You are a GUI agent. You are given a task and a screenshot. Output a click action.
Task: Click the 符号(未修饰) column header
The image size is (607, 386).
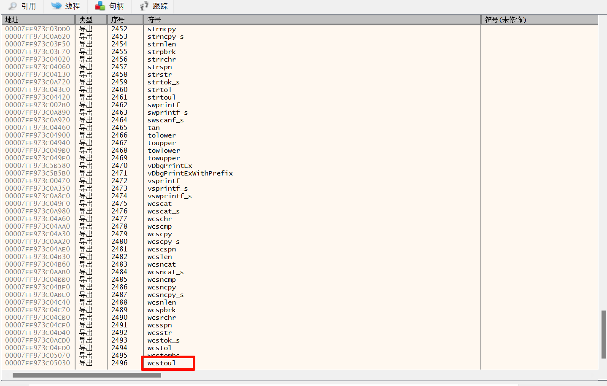point(539,20)
